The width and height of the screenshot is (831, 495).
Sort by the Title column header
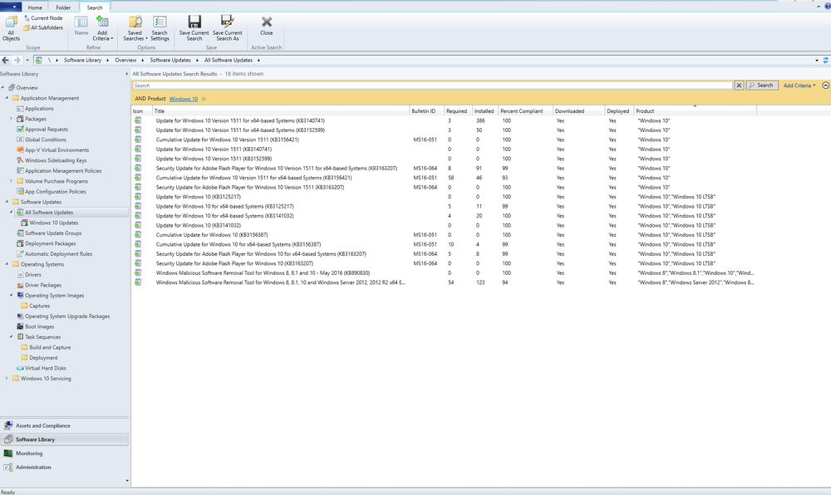coord(281,111)
